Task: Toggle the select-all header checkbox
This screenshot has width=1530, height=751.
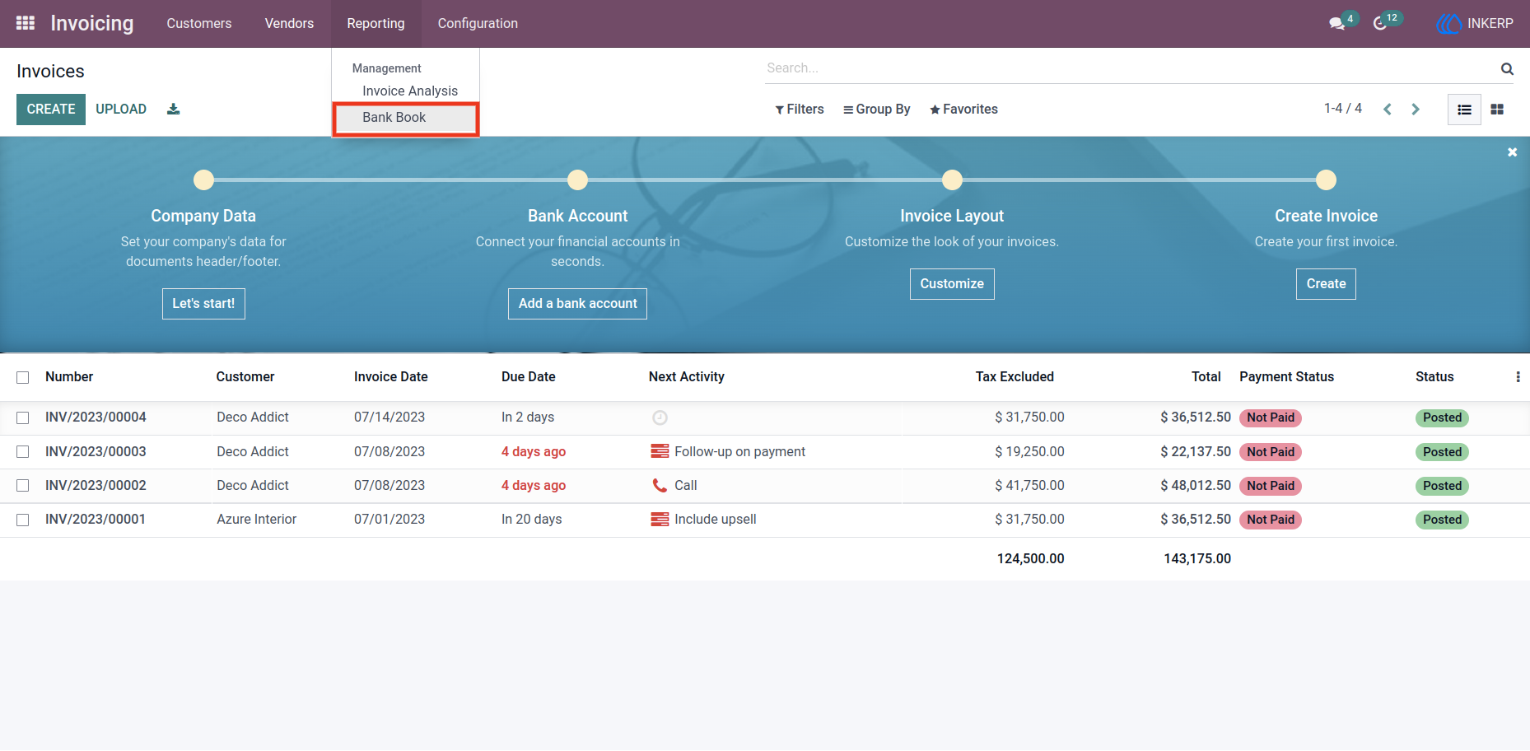Action: click(x=23, y=377)
